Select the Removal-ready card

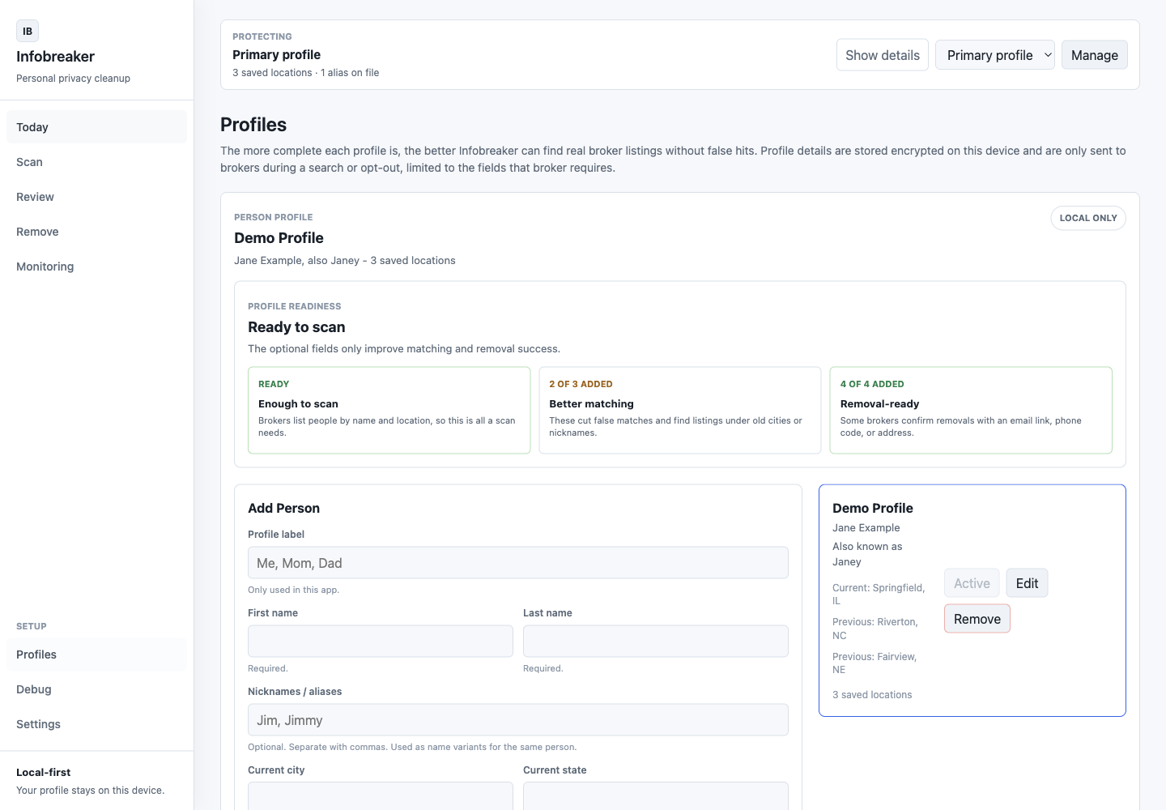pyautogui.click(x=971, y=410)
